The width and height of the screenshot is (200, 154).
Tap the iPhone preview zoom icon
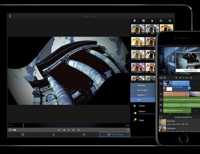click(x=164, y=78)
